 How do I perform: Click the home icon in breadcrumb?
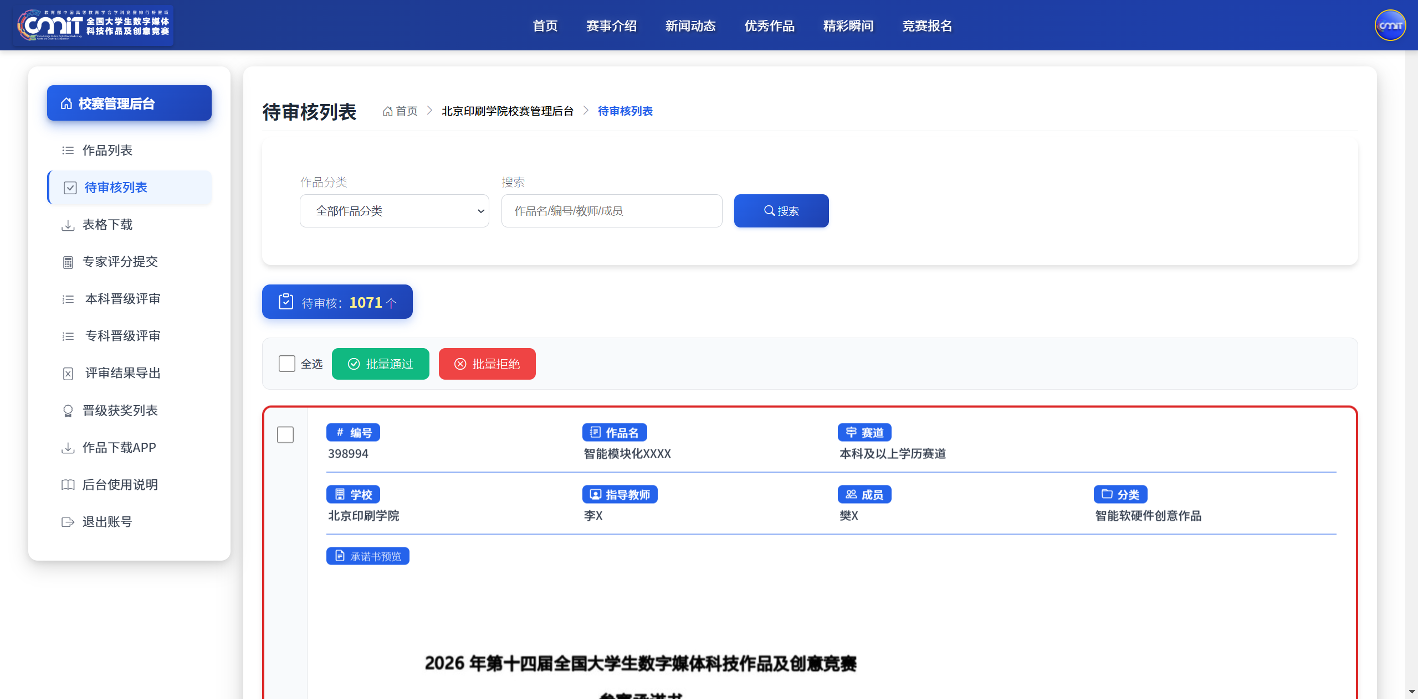[388, 111]
